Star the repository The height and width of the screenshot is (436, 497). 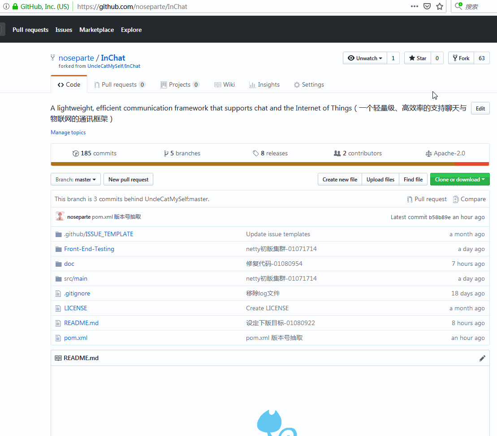click(417, 58)
